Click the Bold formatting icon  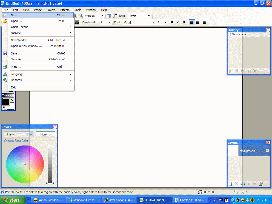pyautogui.click(x=172, y=22)
